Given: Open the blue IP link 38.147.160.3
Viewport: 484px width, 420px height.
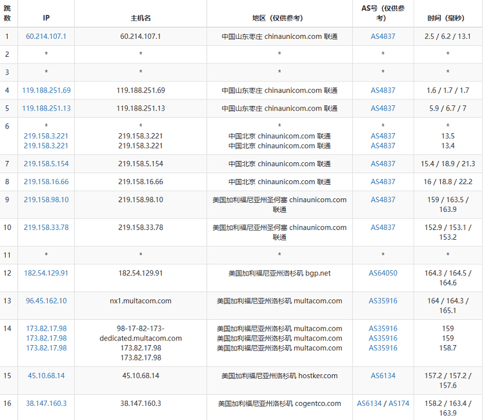Looking at the screenshot, I should [46, 403].
